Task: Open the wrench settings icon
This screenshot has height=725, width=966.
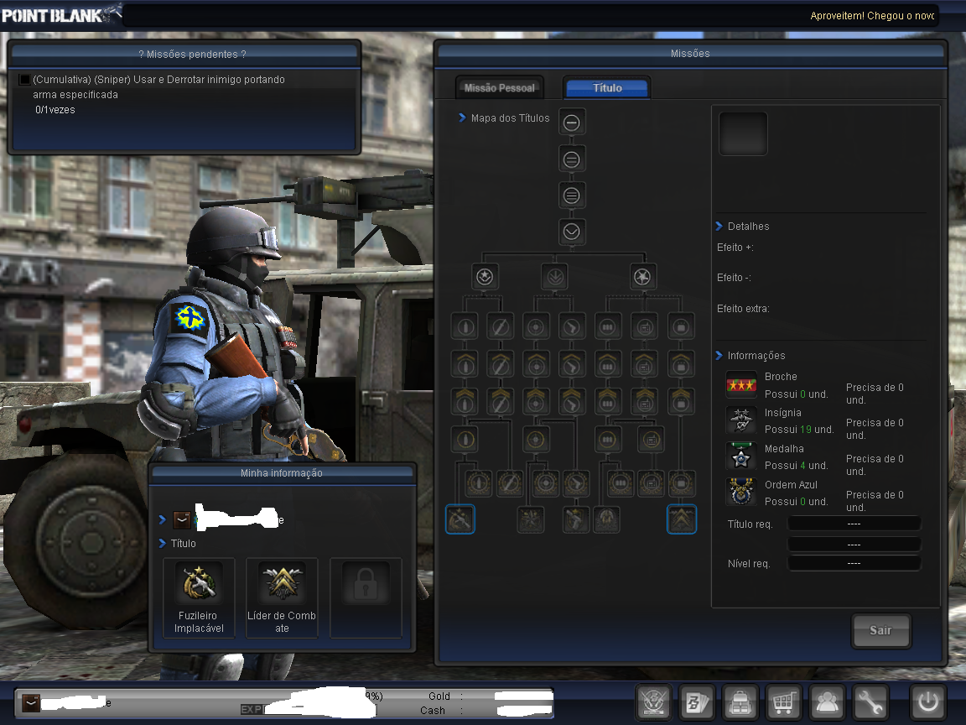Action: click(870, 702)
